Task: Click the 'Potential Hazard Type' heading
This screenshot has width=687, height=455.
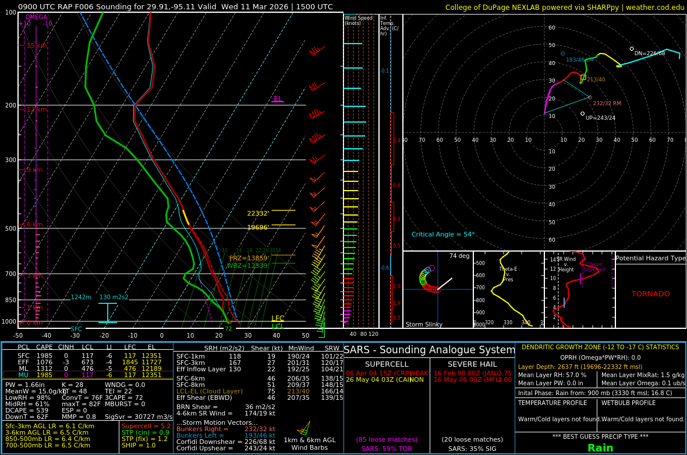Action: [x=651, y=258]
